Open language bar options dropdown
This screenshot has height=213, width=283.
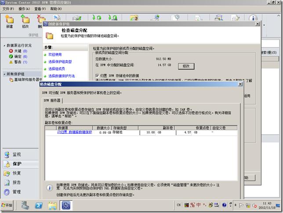[230, 205]
